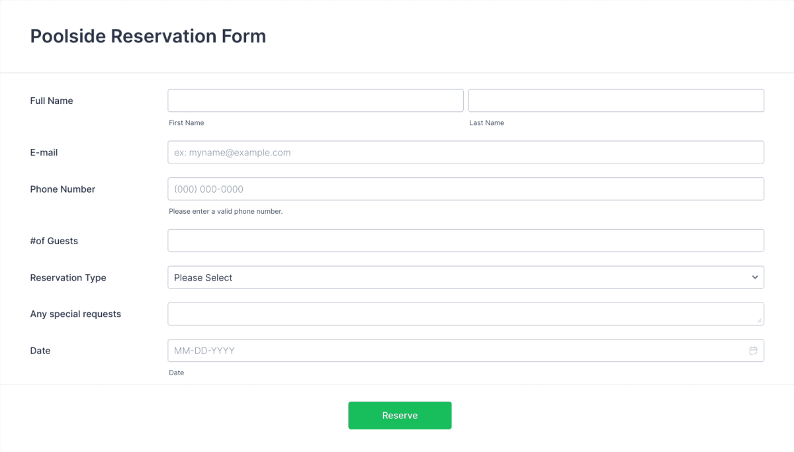Viewport: 794px width, 452px height.
Task: Click the MM-DD-YYYY date field
Action: [457, 350]
